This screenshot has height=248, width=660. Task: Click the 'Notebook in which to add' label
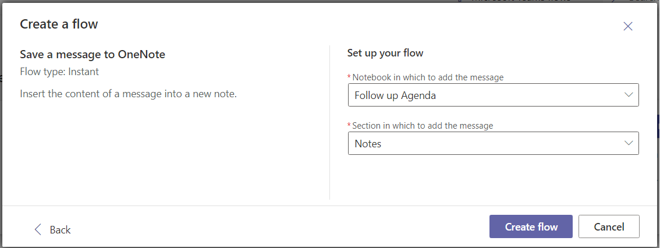click(428, 77)
